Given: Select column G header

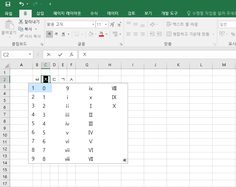Looking at the screenshot, I should pos(87,65).
